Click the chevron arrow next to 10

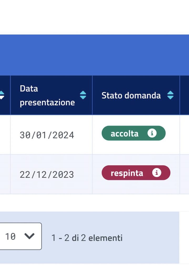(x=29, y=236)
